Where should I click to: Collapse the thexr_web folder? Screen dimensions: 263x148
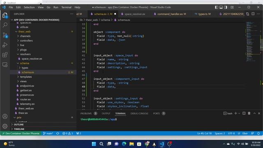coord(16,32)
